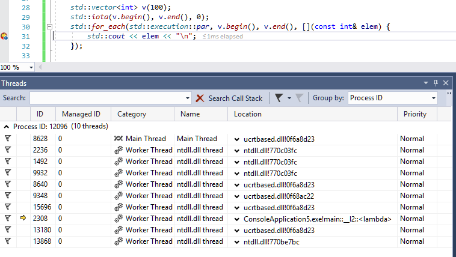Clear the search with the red X icon
The height and width of the screenshot is (257, 456).
tap(200, 98)
